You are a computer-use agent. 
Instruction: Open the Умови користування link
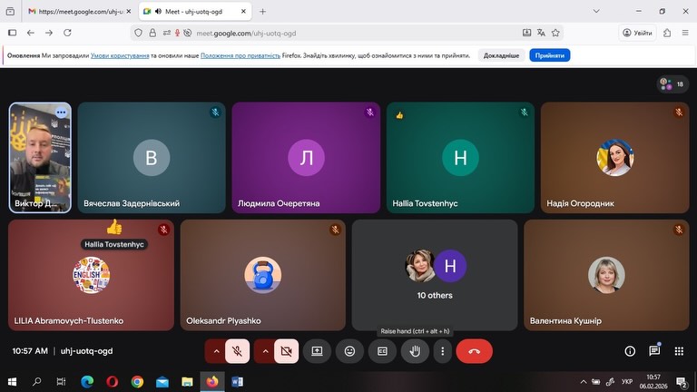pos(118,55)
